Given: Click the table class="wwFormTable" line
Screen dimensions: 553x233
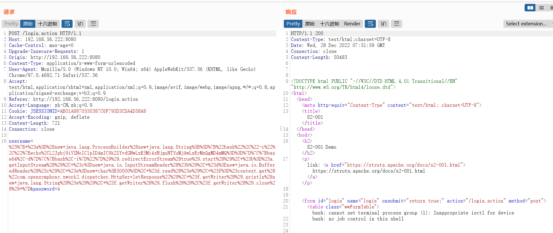Looking at the screenshot, I should 343,207.
